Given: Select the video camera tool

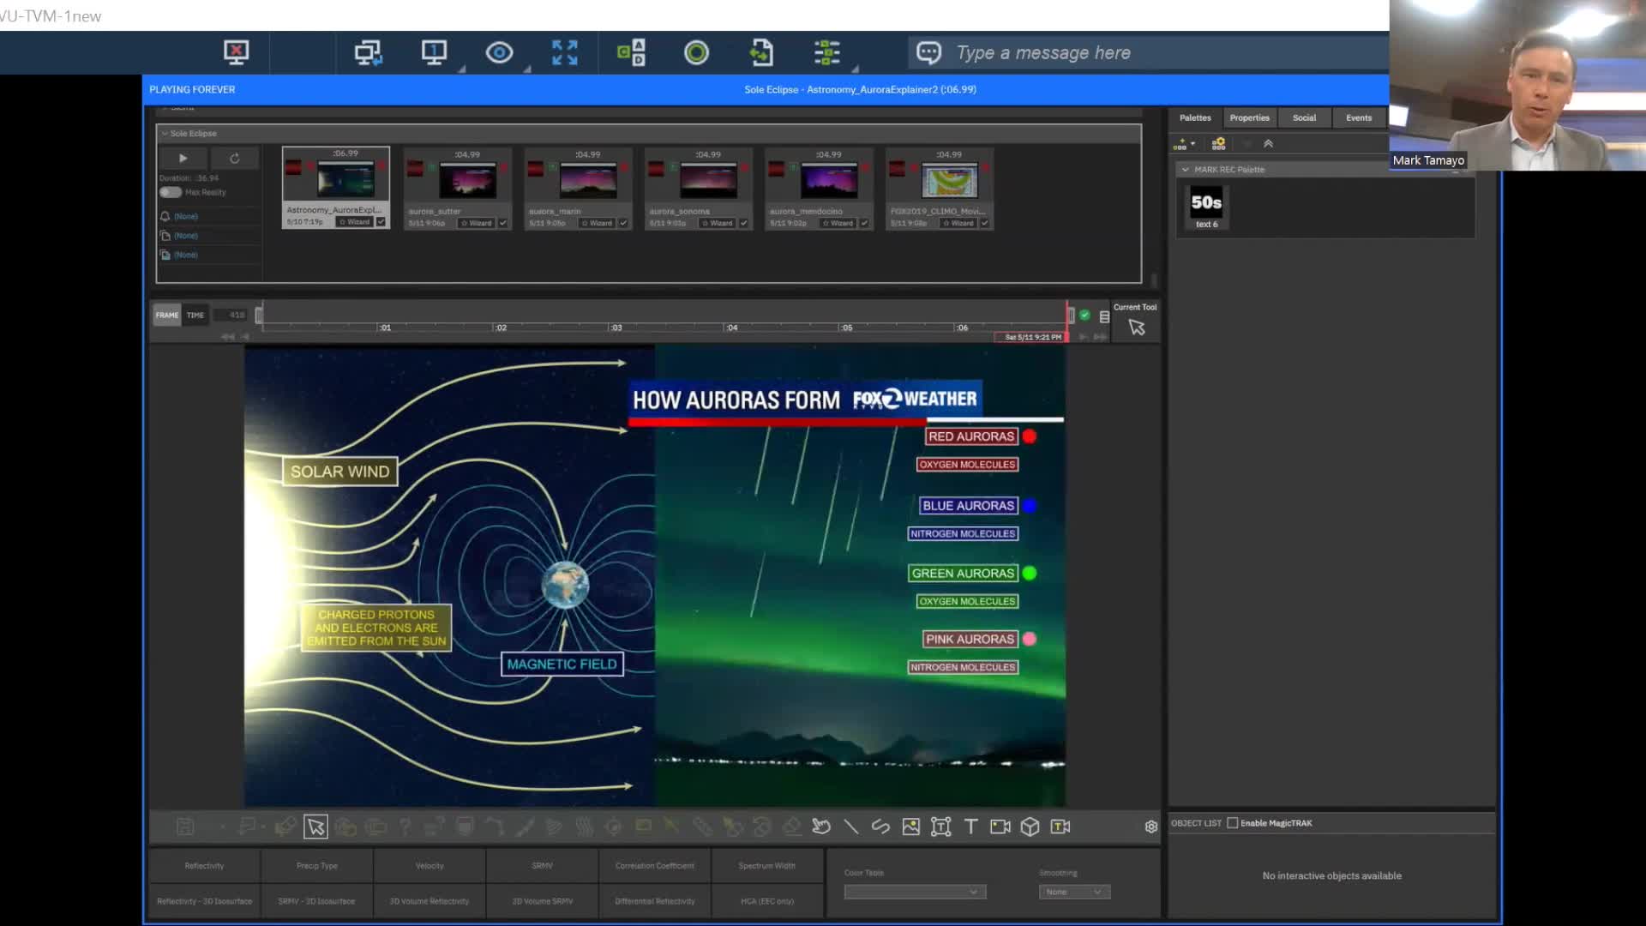Looking at the screenshot, I should (x=1000, y=827).
